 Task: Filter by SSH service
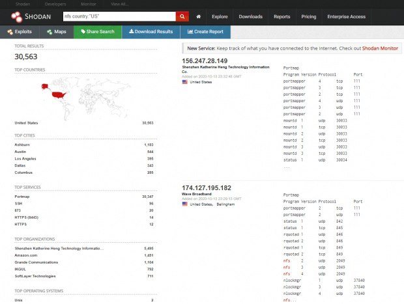18,204
